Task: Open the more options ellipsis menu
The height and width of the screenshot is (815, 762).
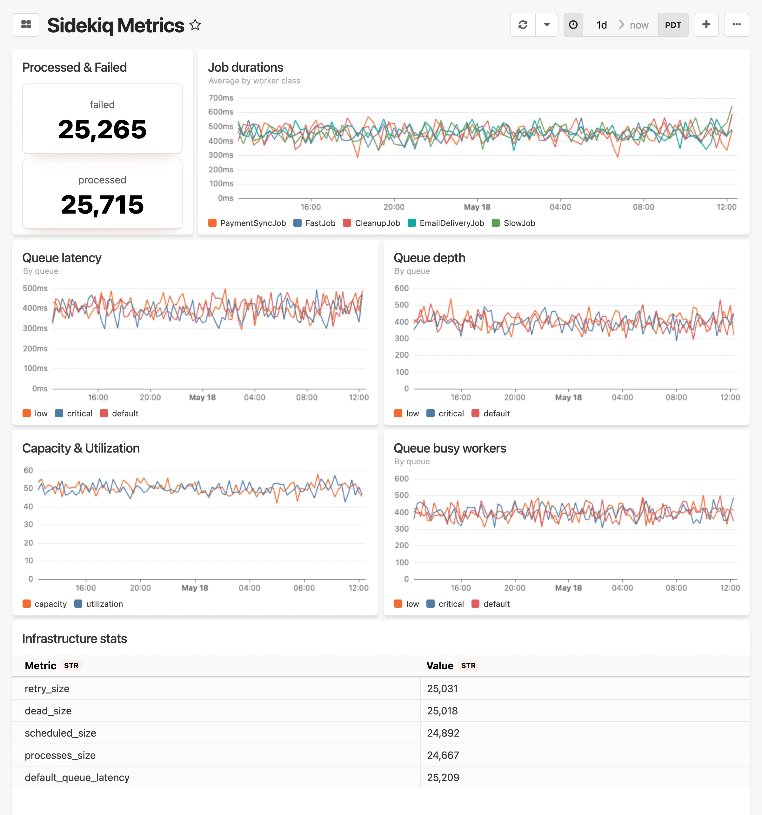Action: tap(736, 25)
